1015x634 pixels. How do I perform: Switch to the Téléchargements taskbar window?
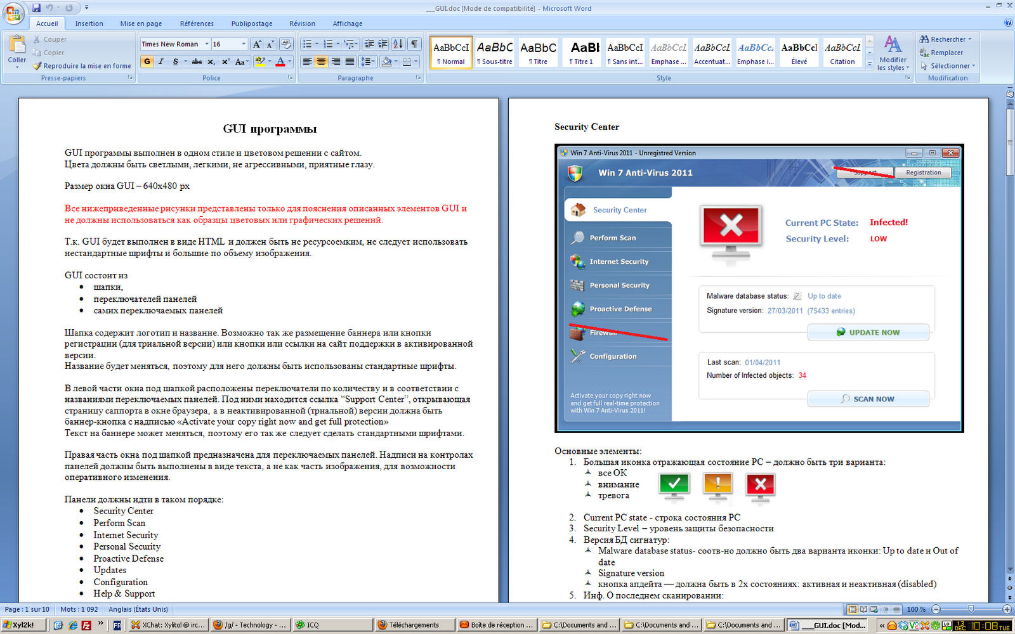[x=414, y=625]
